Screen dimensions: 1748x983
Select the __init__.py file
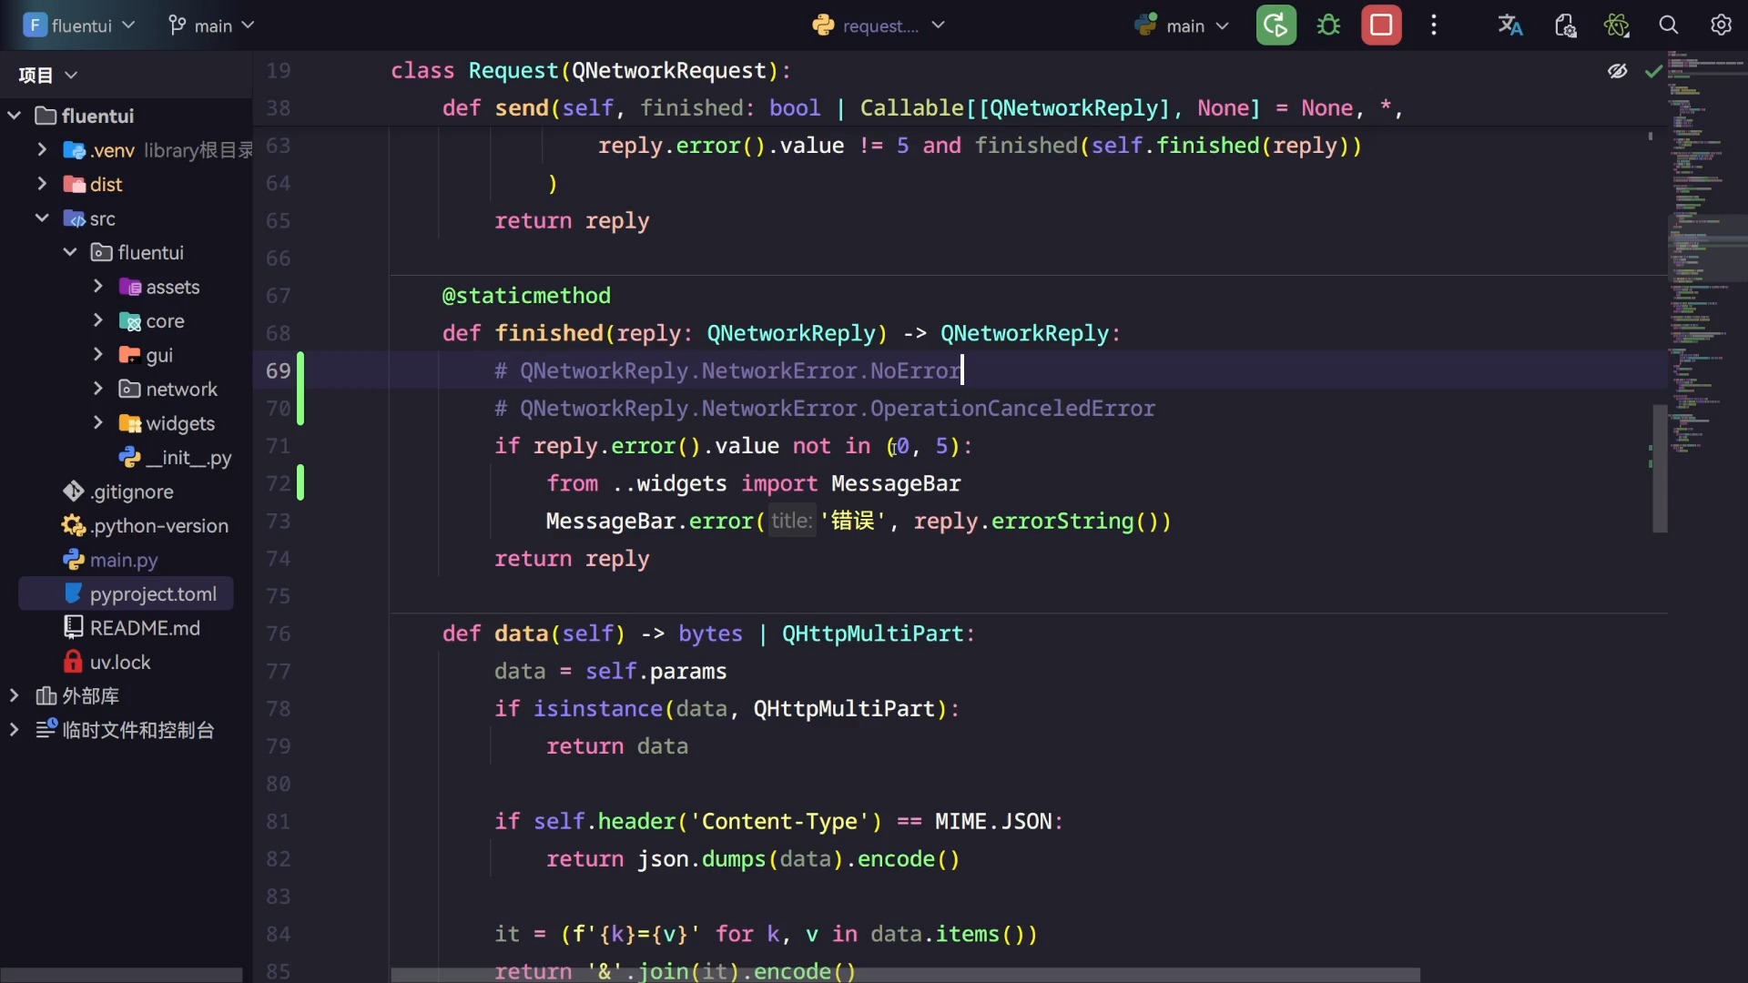[175, 458]
